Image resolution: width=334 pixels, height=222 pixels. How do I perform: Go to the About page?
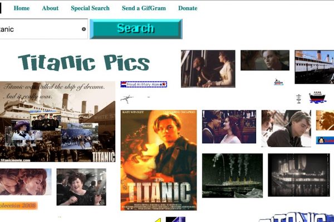pos(50,8)
